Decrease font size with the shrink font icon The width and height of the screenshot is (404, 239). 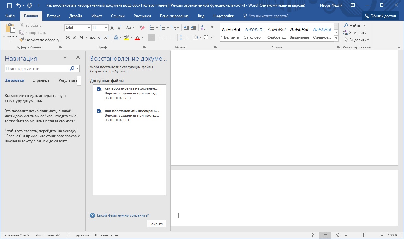click(119, 28)
